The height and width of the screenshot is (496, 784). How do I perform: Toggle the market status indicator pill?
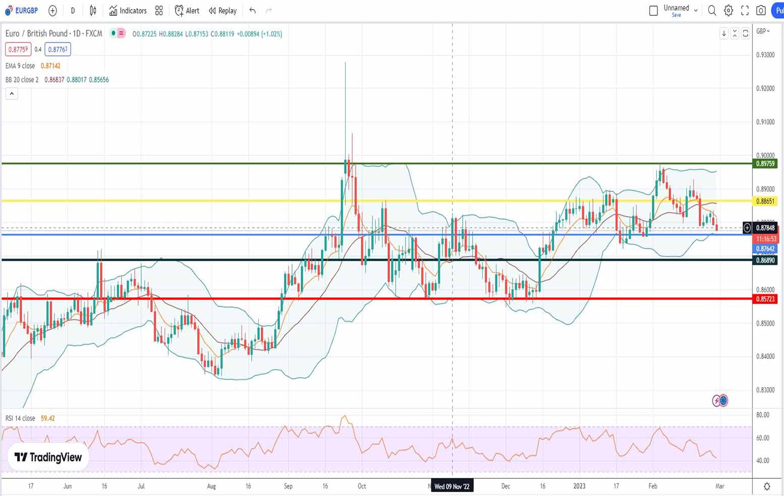pyautogui.click(x=118, y=33)
